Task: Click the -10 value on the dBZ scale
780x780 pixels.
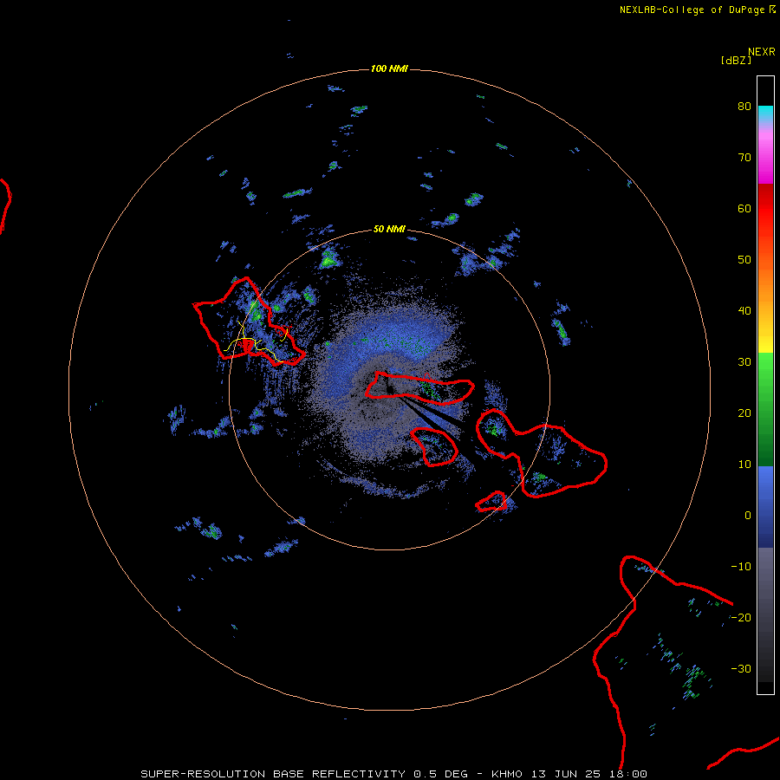Action: [x=741, y=567]
